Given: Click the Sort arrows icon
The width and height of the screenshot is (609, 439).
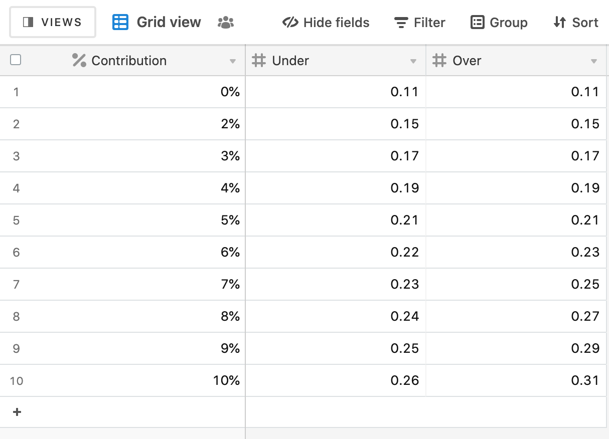Looking at the screenshot, I should (x=560, y=23).
